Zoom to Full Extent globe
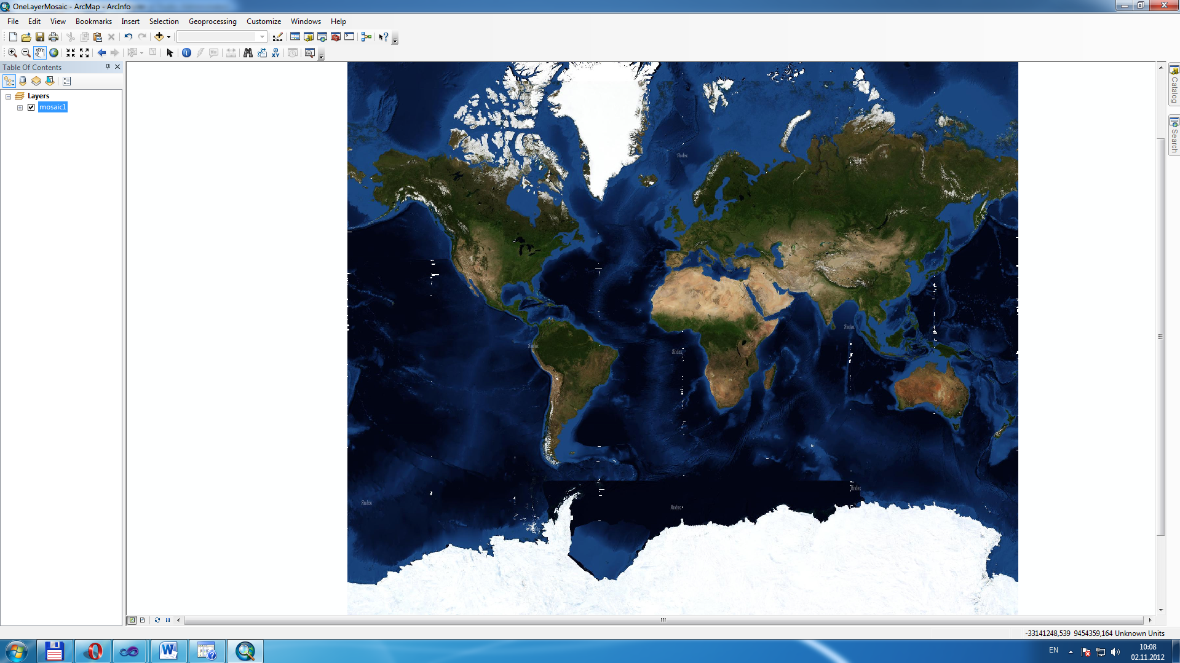 pyautogui.click(x=53, y=53)
